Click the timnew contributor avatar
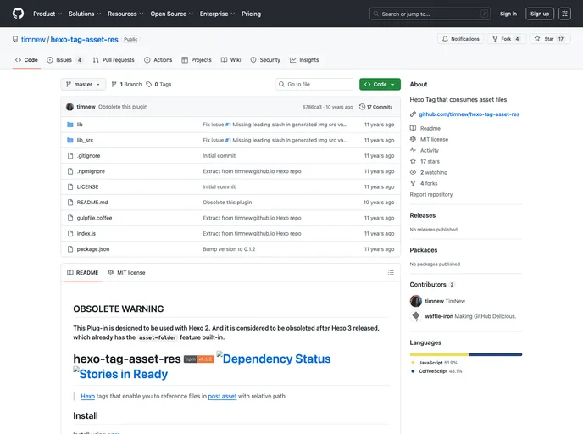The height and width of the screenshot is (434, 583). click(416, 301)
